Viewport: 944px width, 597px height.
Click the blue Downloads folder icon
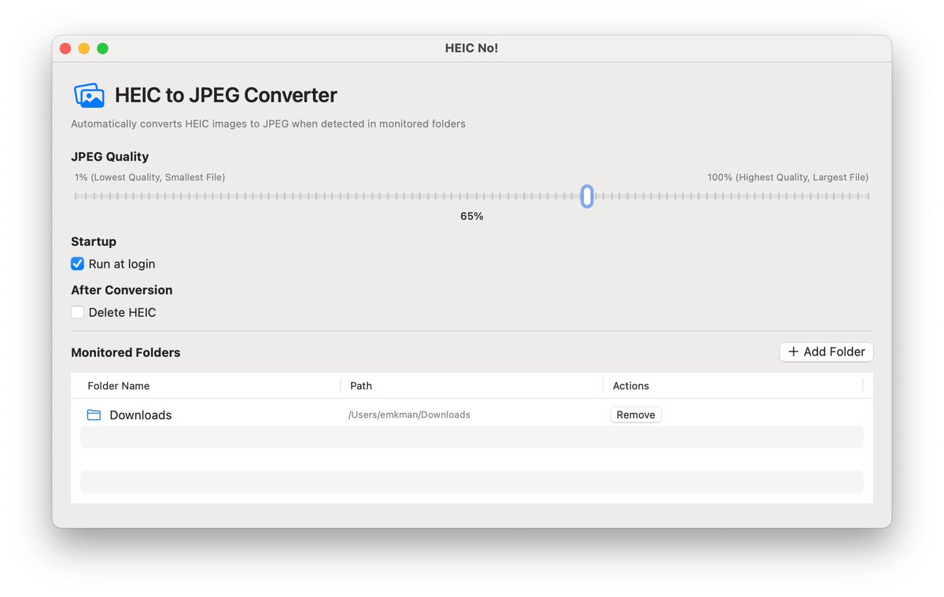pos(94,415)
